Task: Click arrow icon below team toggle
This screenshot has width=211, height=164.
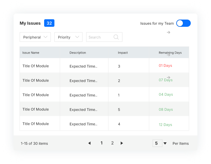Action: (168, 32)
